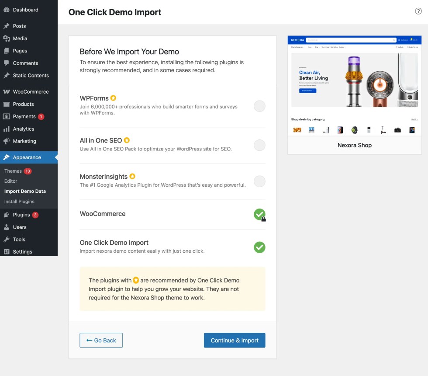The width and height of the screenshot is (428, 376).
Task: Click the Payments dollar icon
Action: [7, 116]
